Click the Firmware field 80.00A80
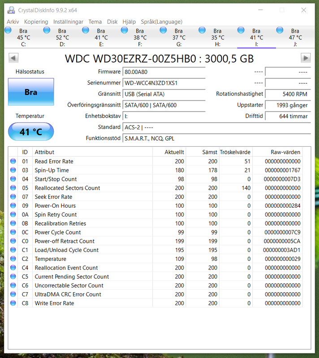319x358 pixels. [164, 72]
